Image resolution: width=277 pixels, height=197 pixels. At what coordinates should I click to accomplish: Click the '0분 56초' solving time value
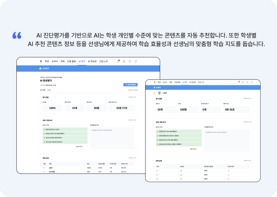point(230,109)
